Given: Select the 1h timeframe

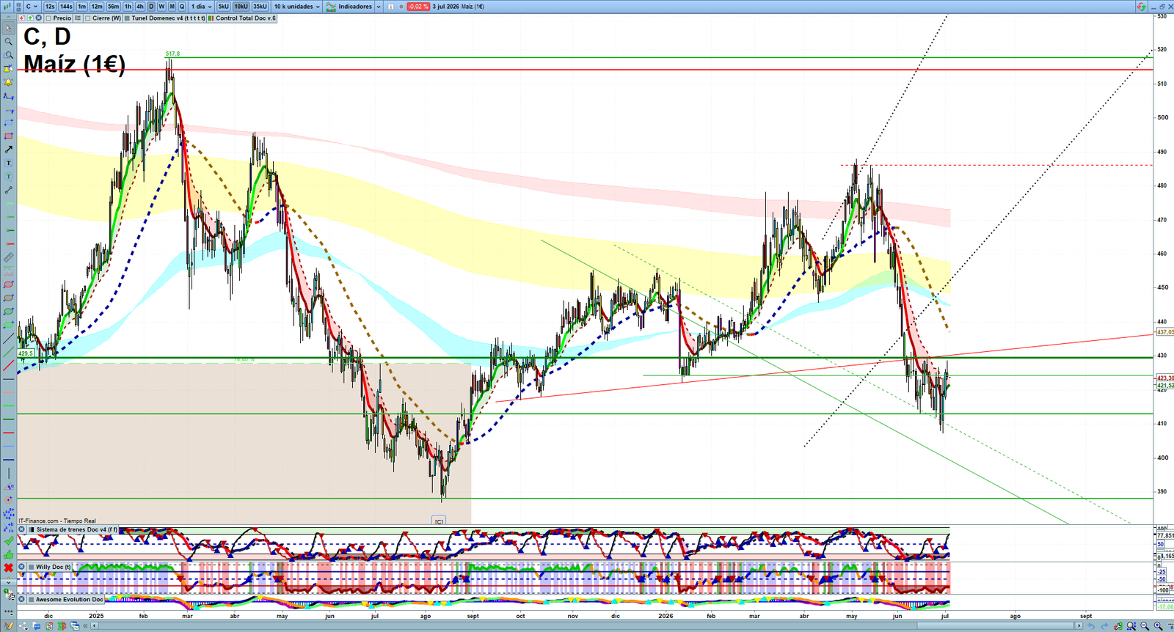Looking at the screenshot, I should 128,7.
